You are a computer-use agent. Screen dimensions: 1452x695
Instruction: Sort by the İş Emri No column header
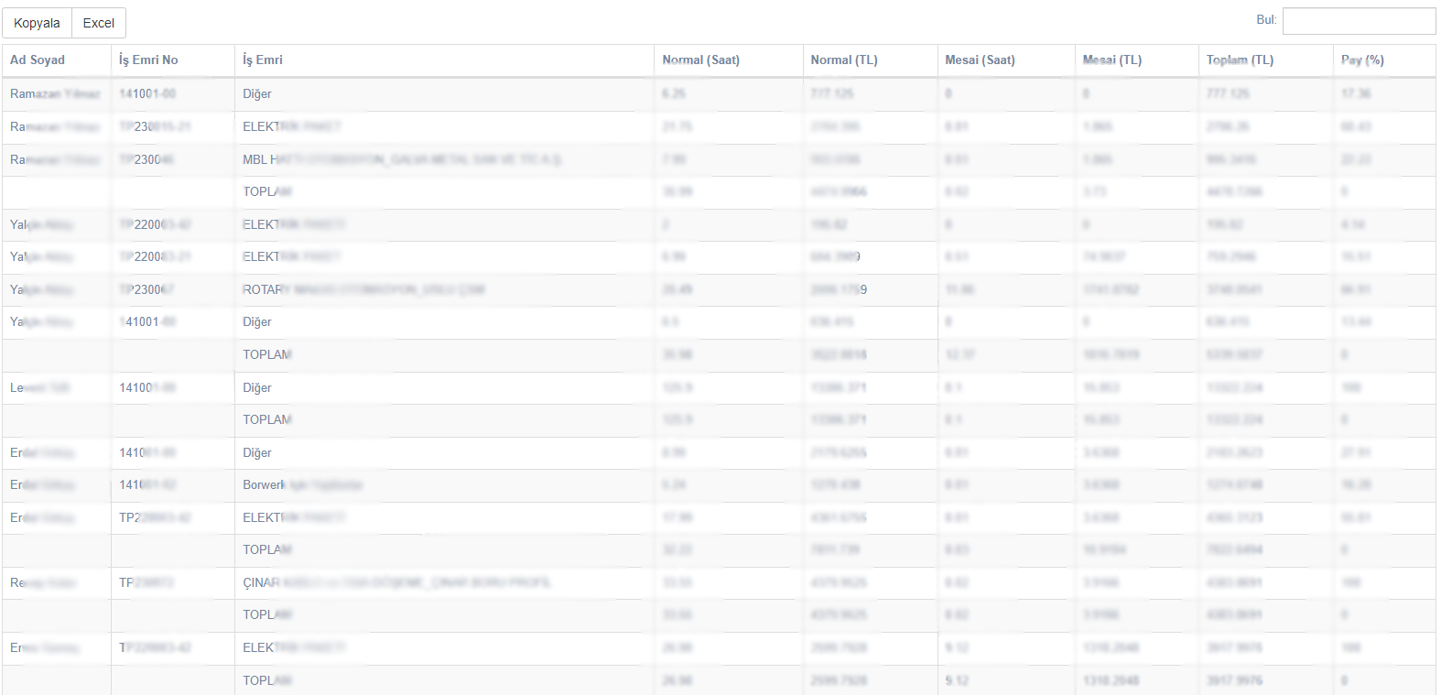(148, 60)
